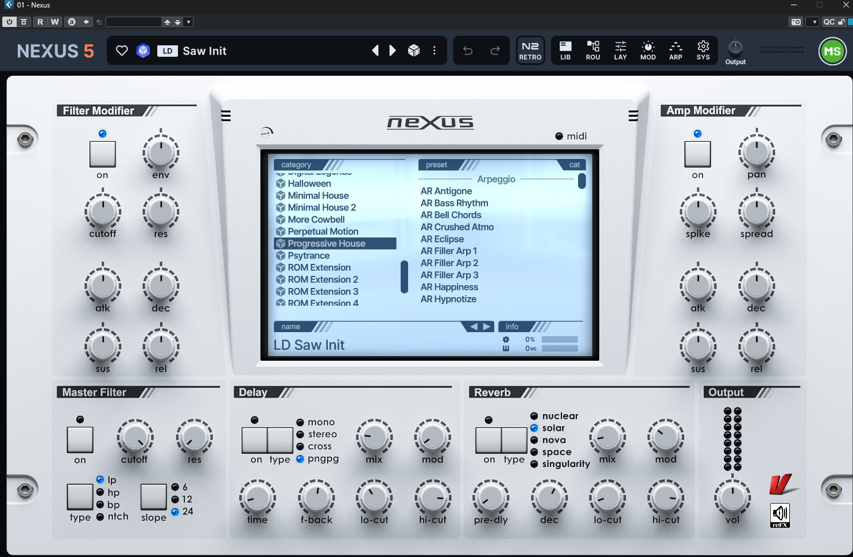The height and width of the screenshot is (557, 853).
Task: Open the three-dot preset options menu
Action: 435,50
